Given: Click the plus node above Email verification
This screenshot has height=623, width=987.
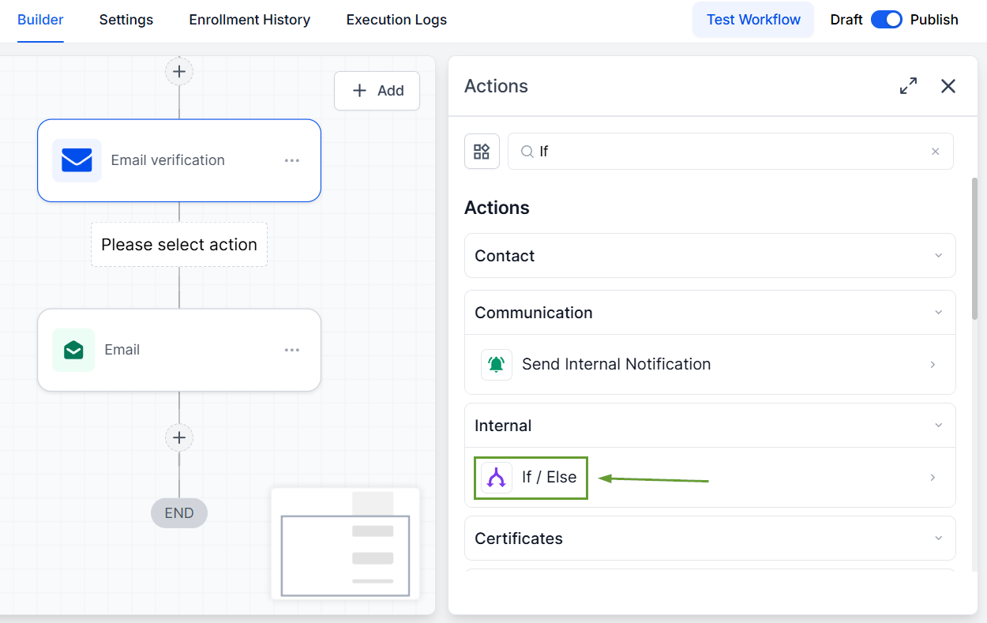Looking at the screenshot, I should click(x=179, y=71).
